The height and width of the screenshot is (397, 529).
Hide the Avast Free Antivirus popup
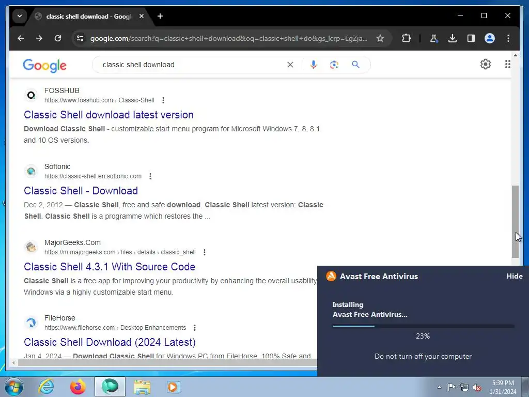tap(514, 276)
